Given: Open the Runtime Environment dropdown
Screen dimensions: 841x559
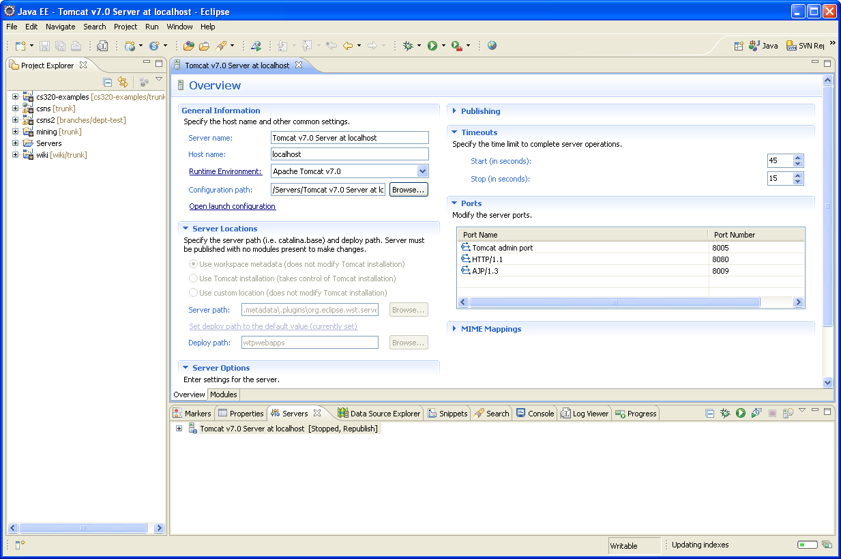Looking at the screenshot, I should click(422, 171).
